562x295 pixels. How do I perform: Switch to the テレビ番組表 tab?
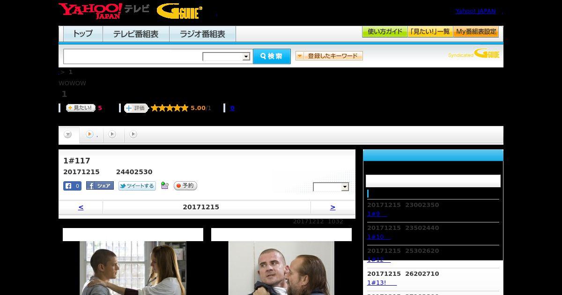(x=136, y=34)
